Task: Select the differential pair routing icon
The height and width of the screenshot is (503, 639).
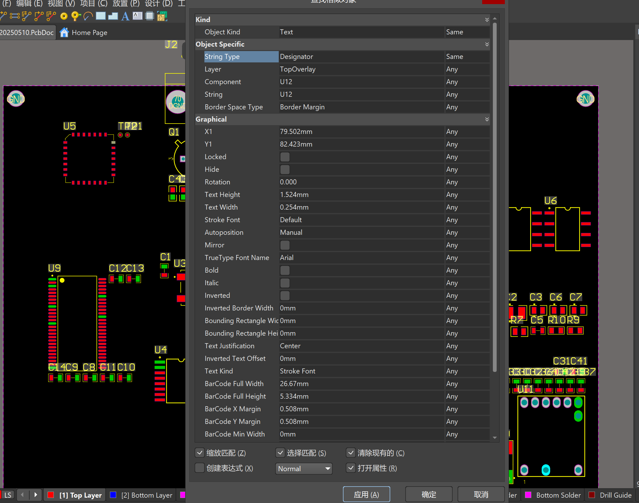Action: pos(14,16)
